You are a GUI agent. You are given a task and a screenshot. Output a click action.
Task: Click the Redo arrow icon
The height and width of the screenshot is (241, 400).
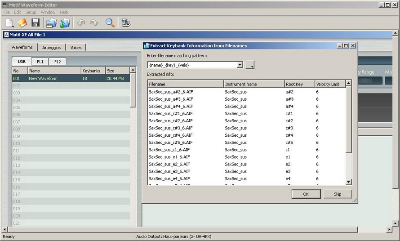point(94,23)
